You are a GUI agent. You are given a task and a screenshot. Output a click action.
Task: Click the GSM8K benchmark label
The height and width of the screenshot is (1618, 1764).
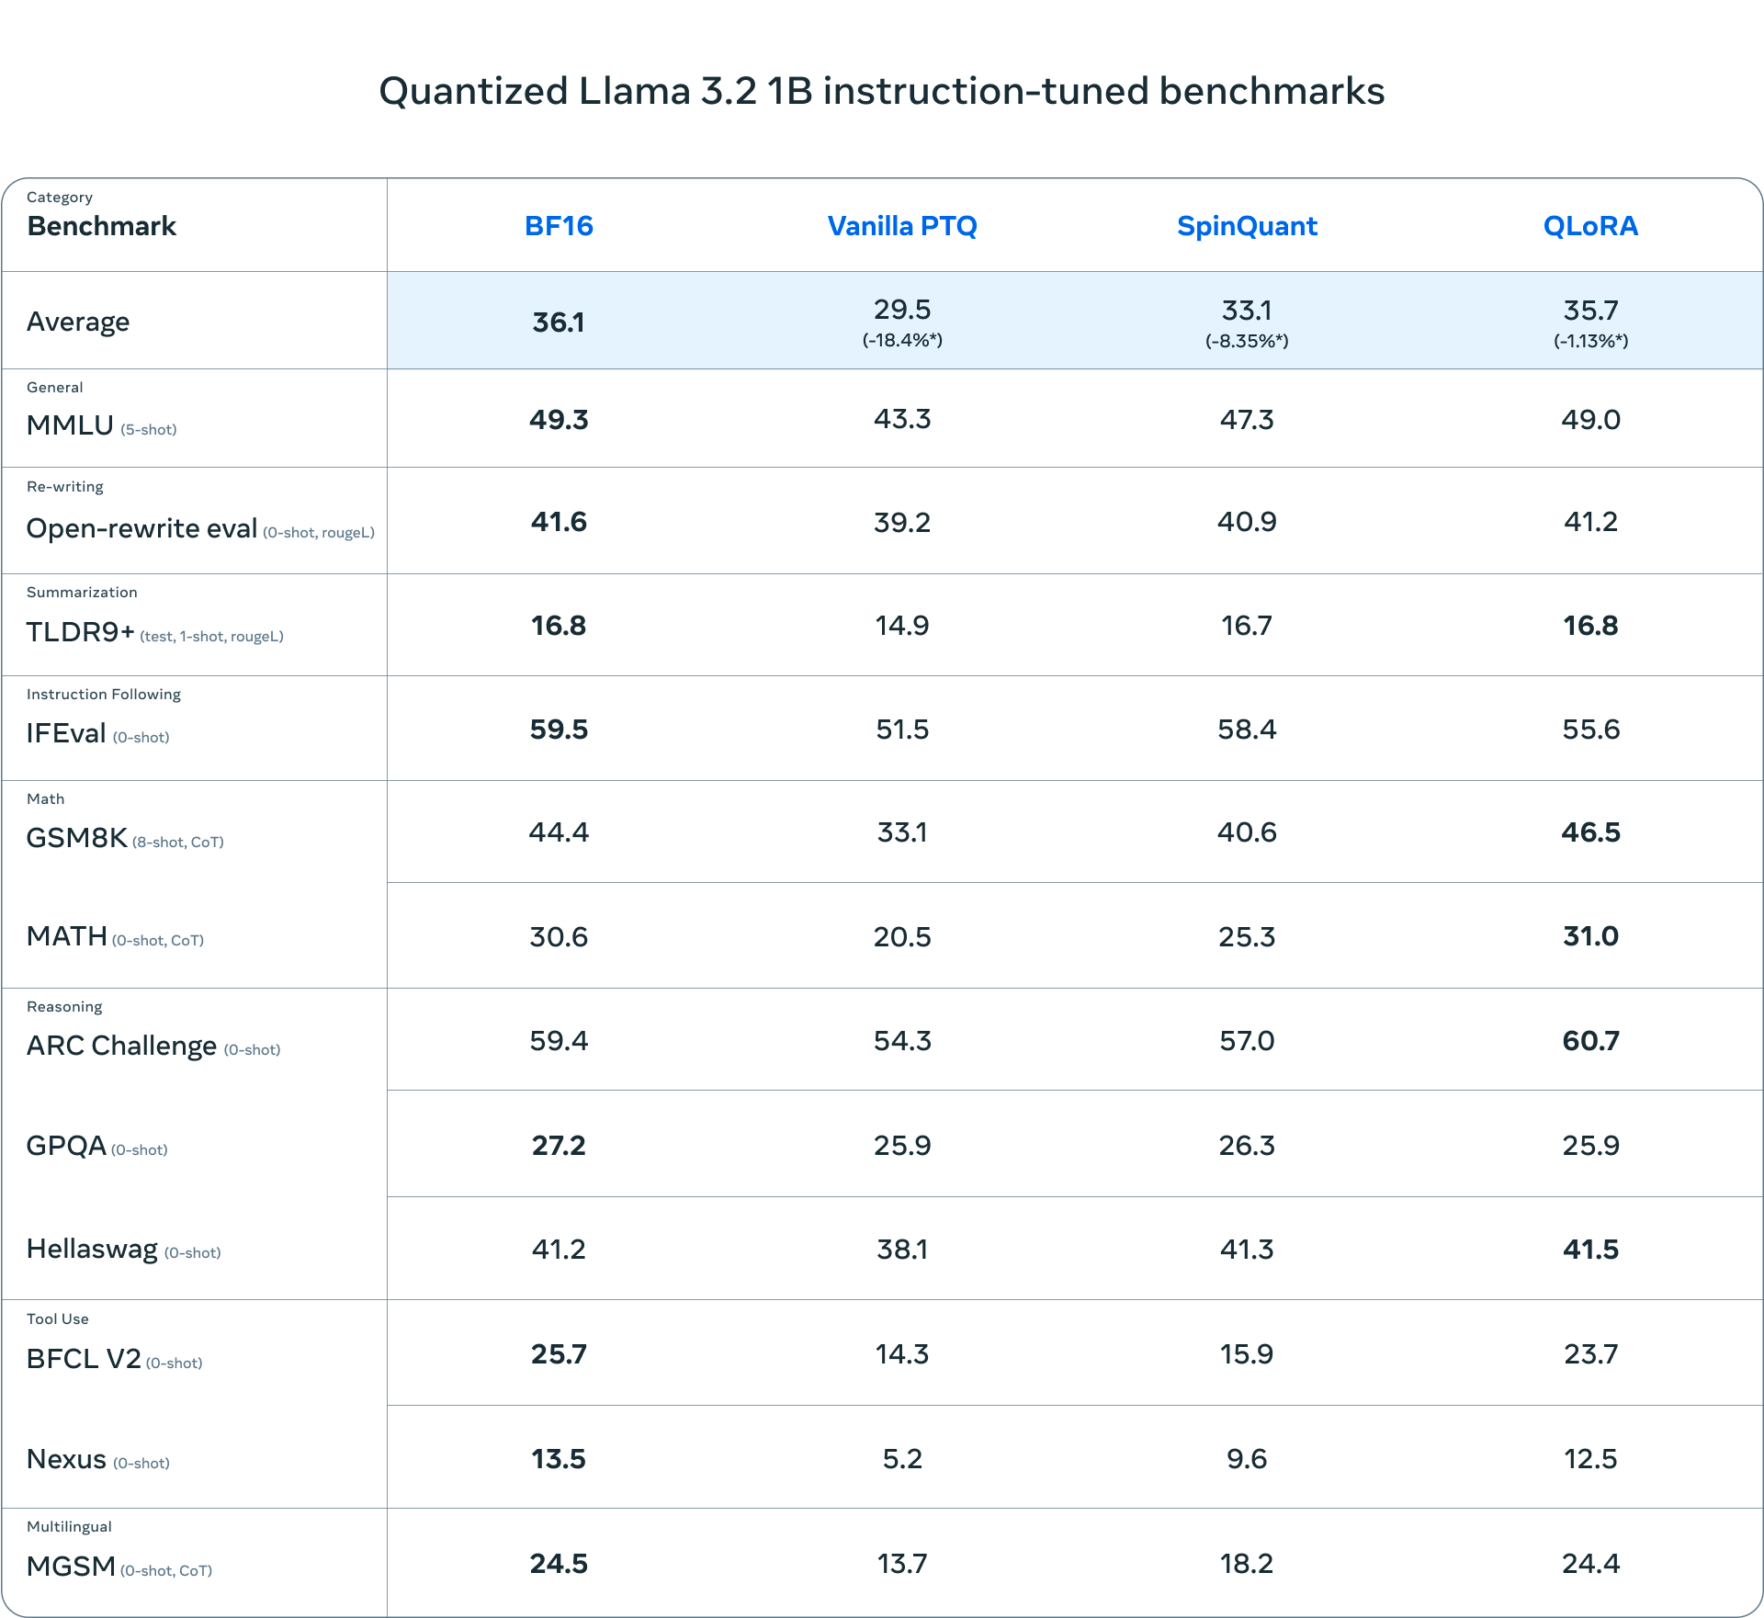pyautogui.click(x=77, y=838)
